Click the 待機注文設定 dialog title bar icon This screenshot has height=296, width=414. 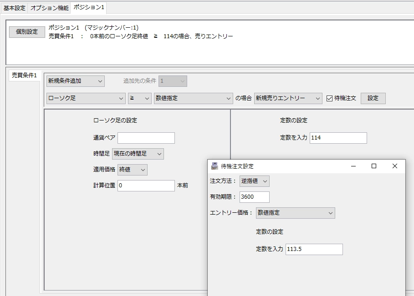(x=214, y=166)
